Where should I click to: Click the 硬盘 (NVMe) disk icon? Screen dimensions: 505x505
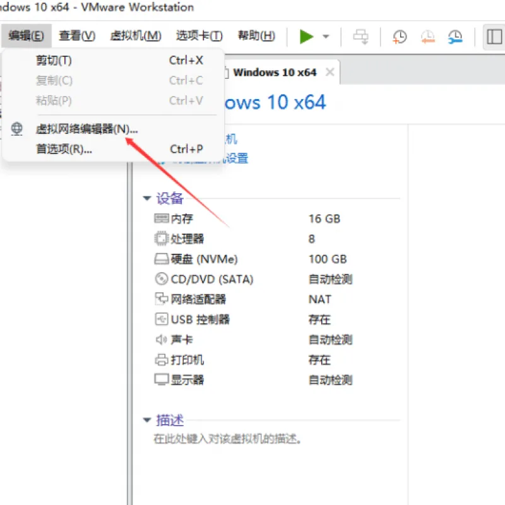(x=162, y=259)
